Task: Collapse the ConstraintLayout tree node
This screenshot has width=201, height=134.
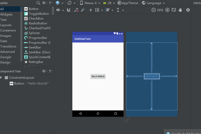Action: coord(1,78)
